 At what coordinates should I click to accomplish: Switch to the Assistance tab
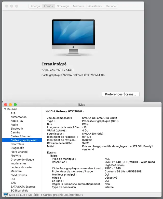(x=95, y=6)
